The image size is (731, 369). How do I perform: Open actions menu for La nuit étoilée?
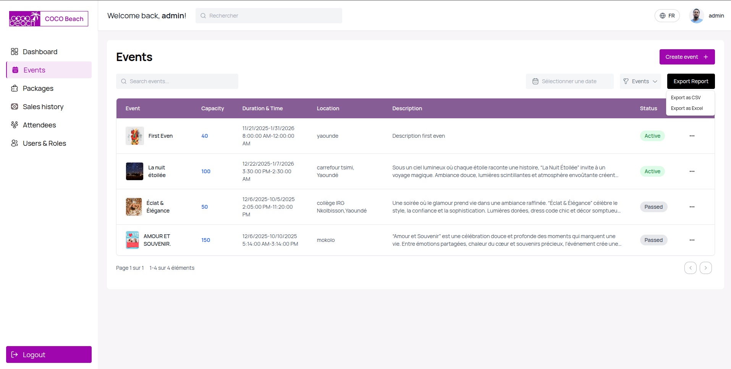[692, 171]
